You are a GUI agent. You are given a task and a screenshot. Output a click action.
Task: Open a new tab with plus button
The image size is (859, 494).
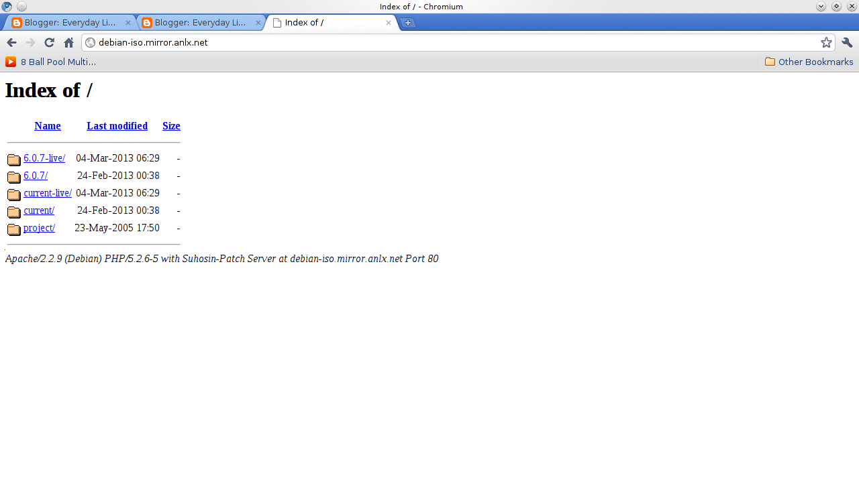tap(407, 23)
